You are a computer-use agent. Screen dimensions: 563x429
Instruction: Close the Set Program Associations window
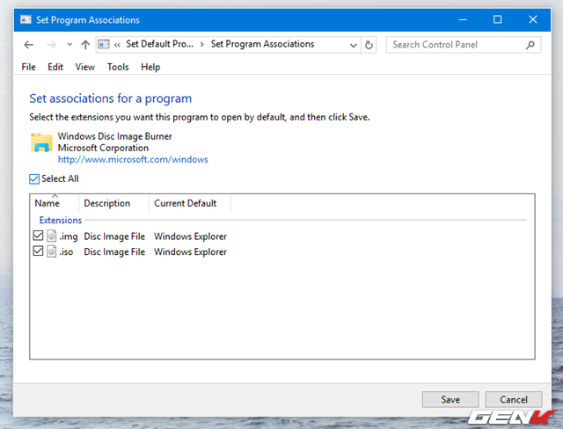(533, 19)
